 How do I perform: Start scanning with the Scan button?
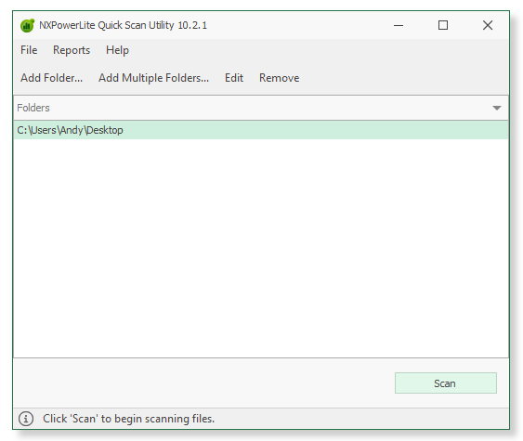click(446, 383)
